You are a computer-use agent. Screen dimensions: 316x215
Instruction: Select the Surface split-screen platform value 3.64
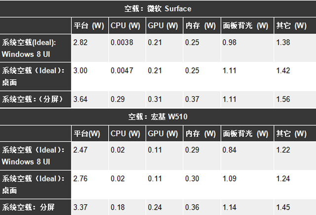click(x=80, y=99)
